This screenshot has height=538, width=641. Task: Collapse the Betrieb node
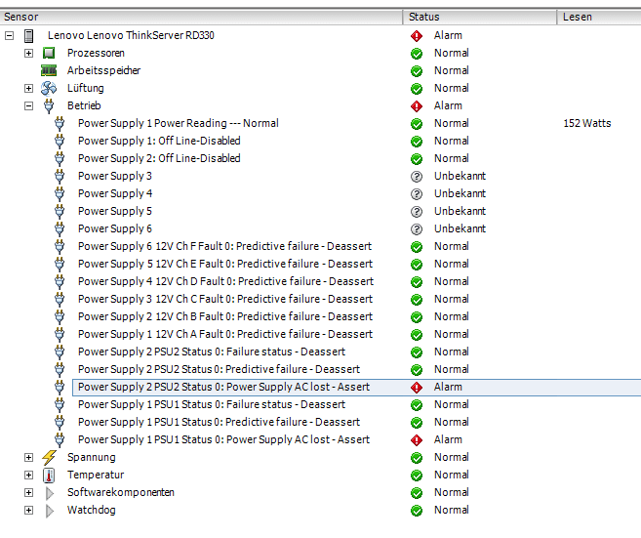[28, 106]
